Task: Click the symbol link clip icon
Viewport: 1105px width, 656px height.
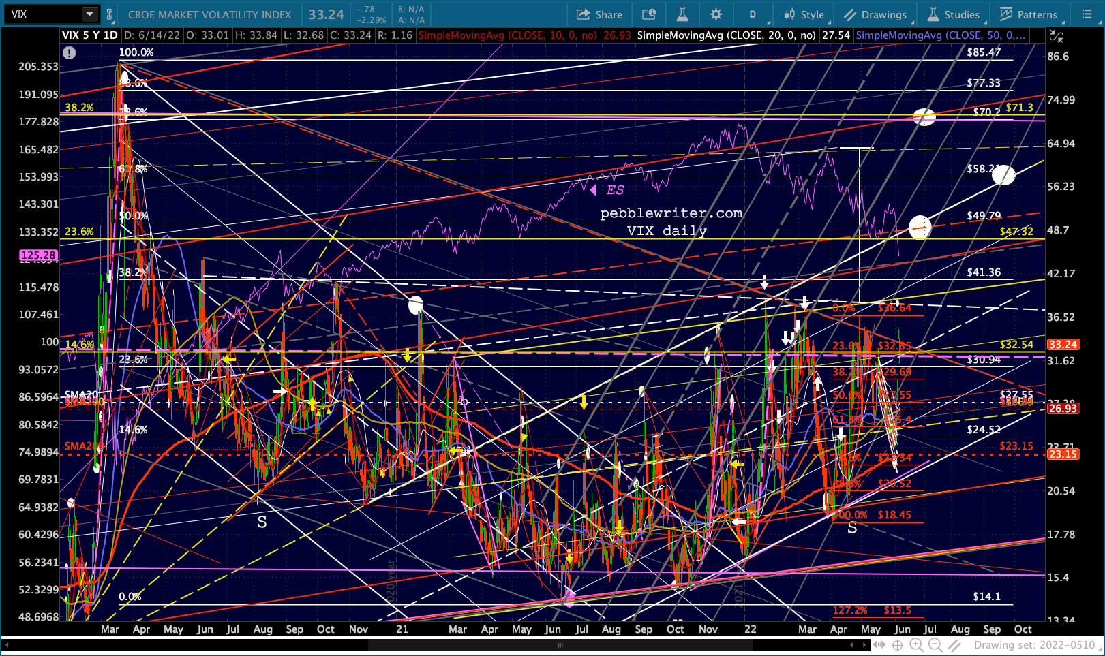Action: pos(110,14)
